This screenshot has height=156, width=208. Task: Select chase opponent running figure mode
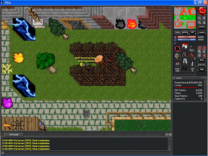point(204,52)
